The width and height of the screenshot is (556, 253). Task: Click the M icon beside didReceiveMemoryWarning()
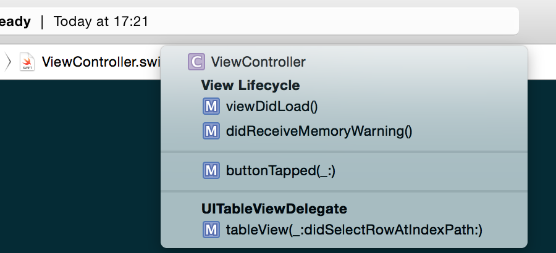[x=211, y=131]
